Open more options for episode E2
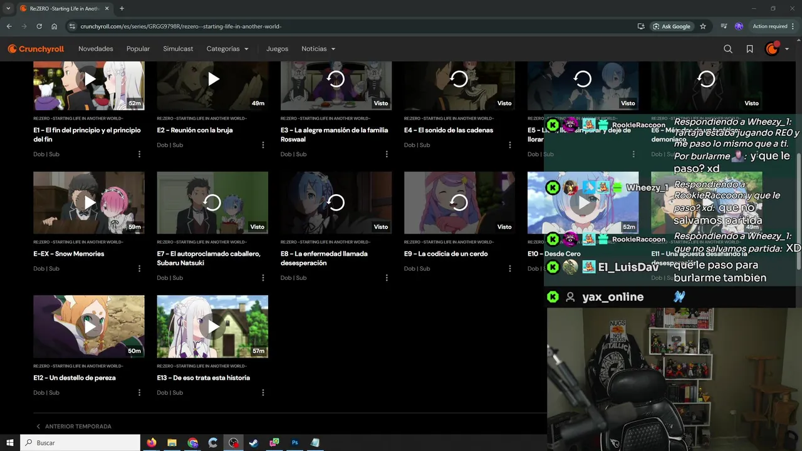The height and width of the screenshot is (451, 802). pyautogui.click(x=263, y=145)
